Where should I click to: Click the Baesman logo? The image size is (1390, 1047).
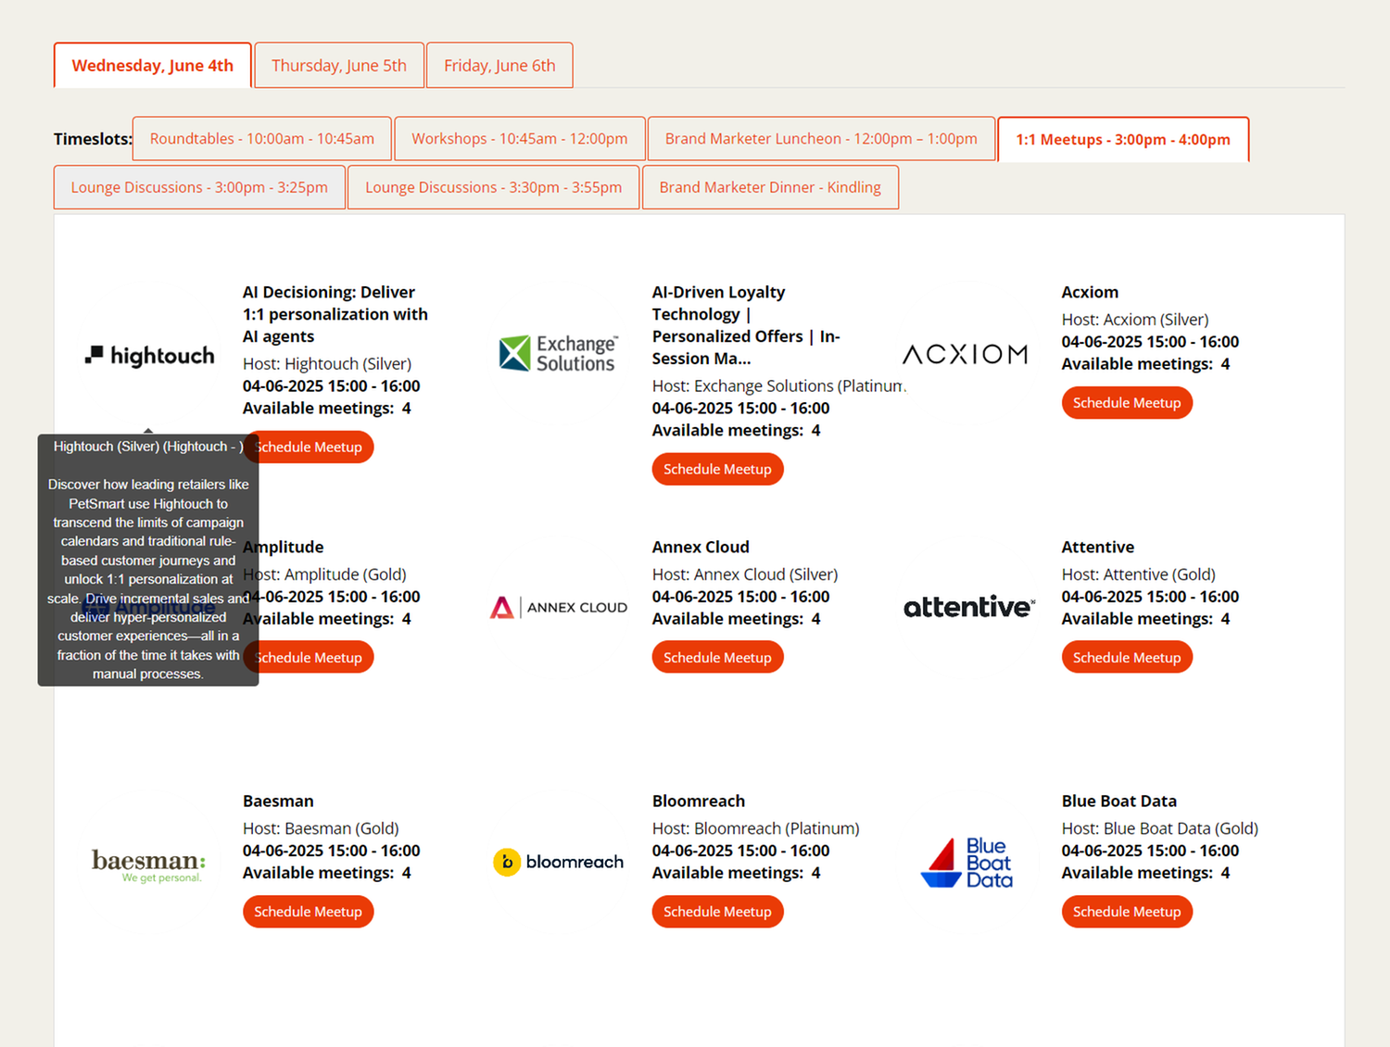tap(148, 864)
